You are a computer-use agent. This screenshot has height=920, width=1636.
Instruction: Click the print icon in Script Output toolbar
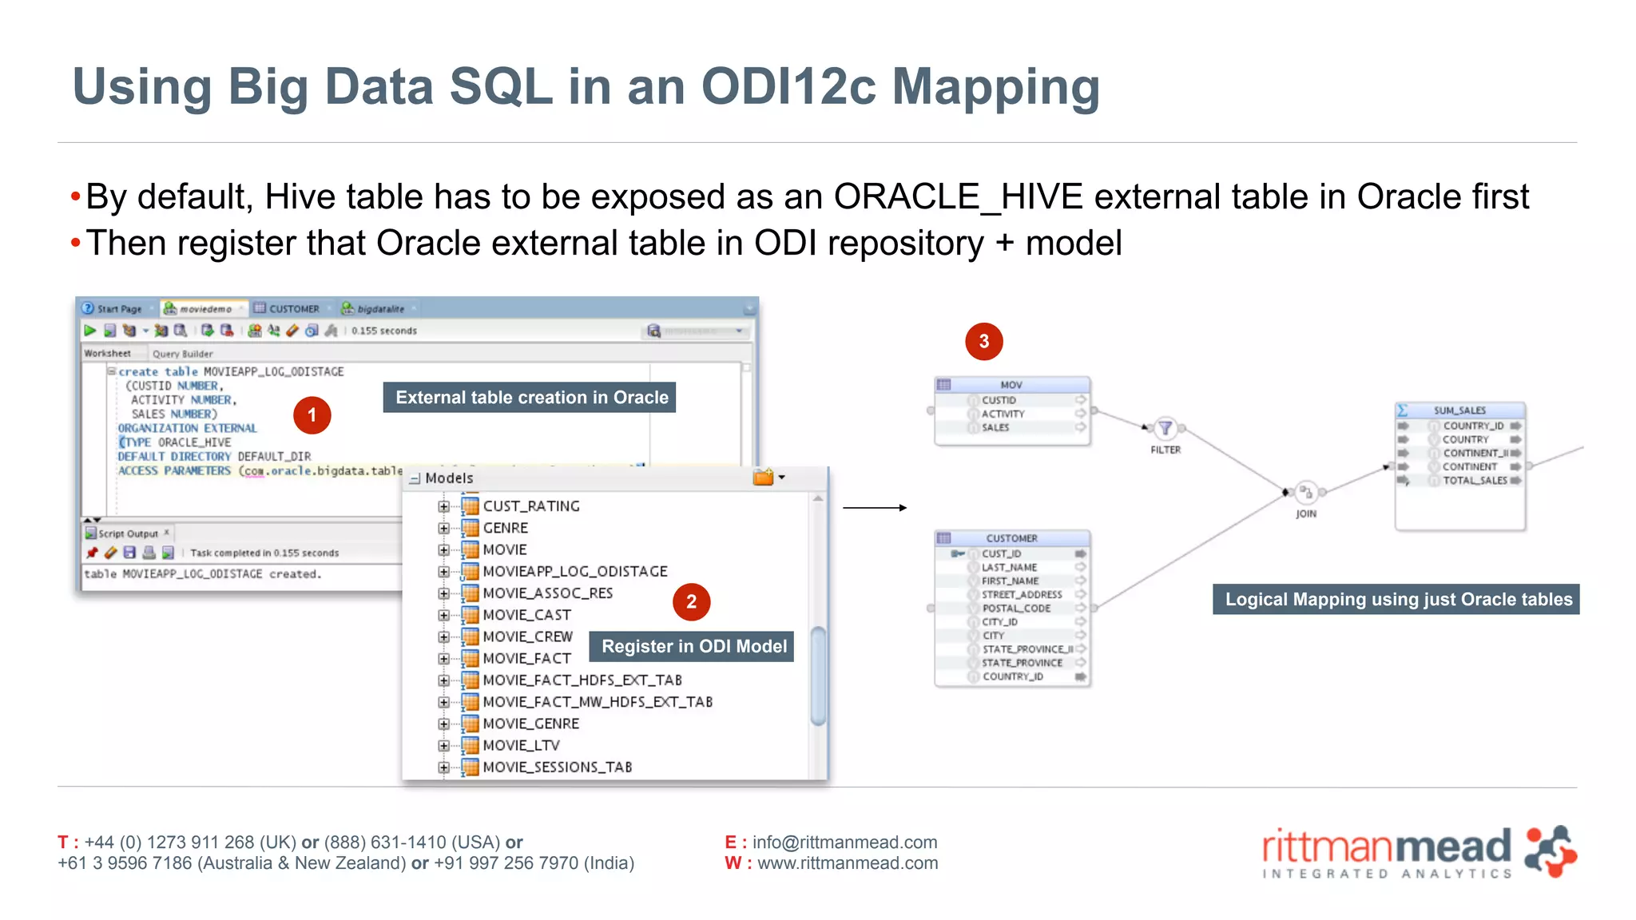click(149, 553)
